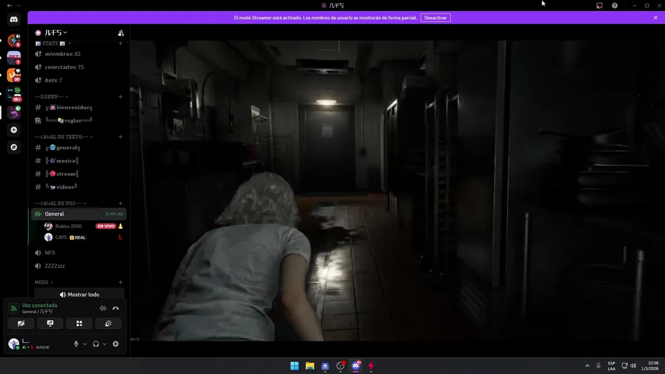The width and height of the screenshot is (665, 374).
Task: Open microphone input options arrow
Action: tap(85, 344)
